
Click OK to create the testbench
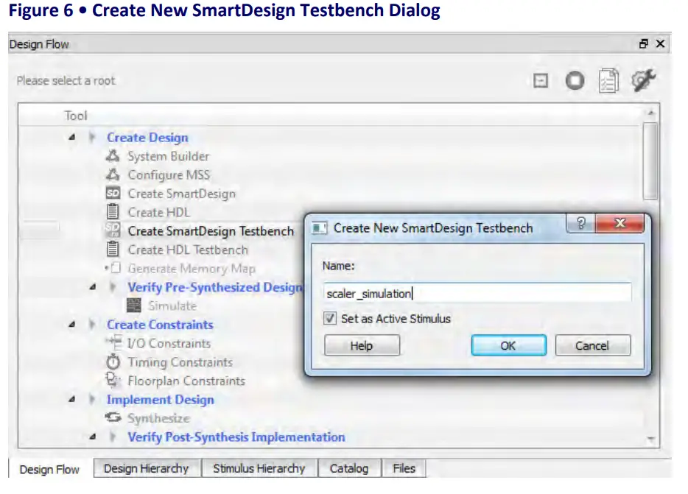(508, 345)
